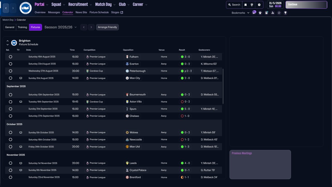Switch to the Training tab

coord(22,27)
